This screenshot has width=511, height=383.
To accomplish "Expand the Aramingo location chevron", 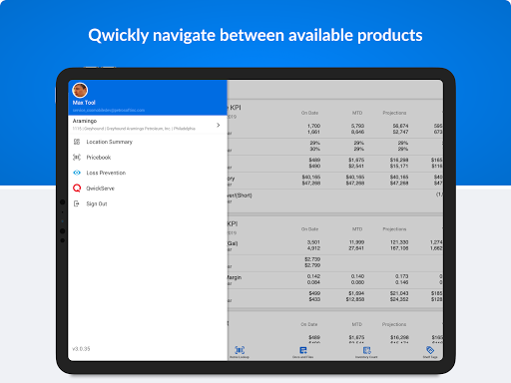I will coord(219,125).
